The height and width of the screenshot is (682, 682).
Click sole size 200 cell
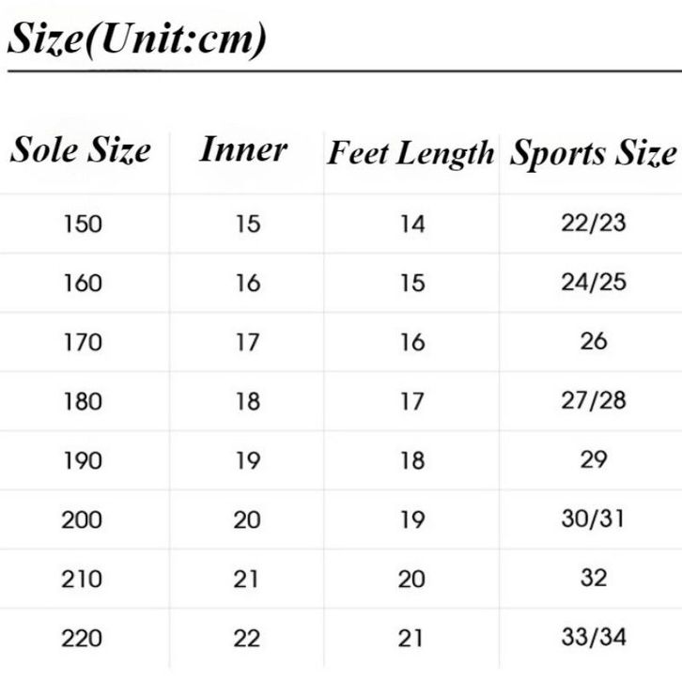[x=82, y=519]
